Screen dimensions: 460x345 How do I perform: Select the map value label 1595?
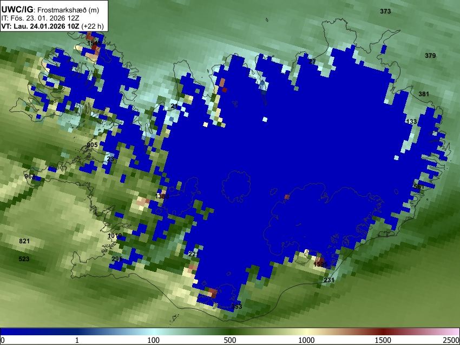point(320,264)
